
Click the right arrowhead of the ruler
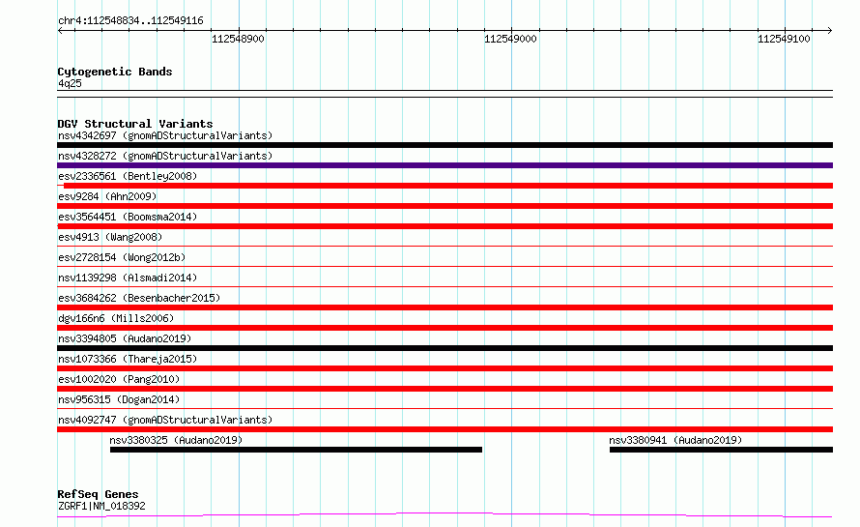pos(829,31)
